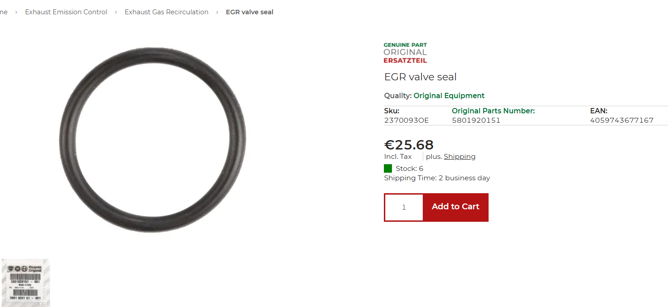The image size is (668, 307).
Task: Click the EAN number 4059743677167
Action: (622, 120)
